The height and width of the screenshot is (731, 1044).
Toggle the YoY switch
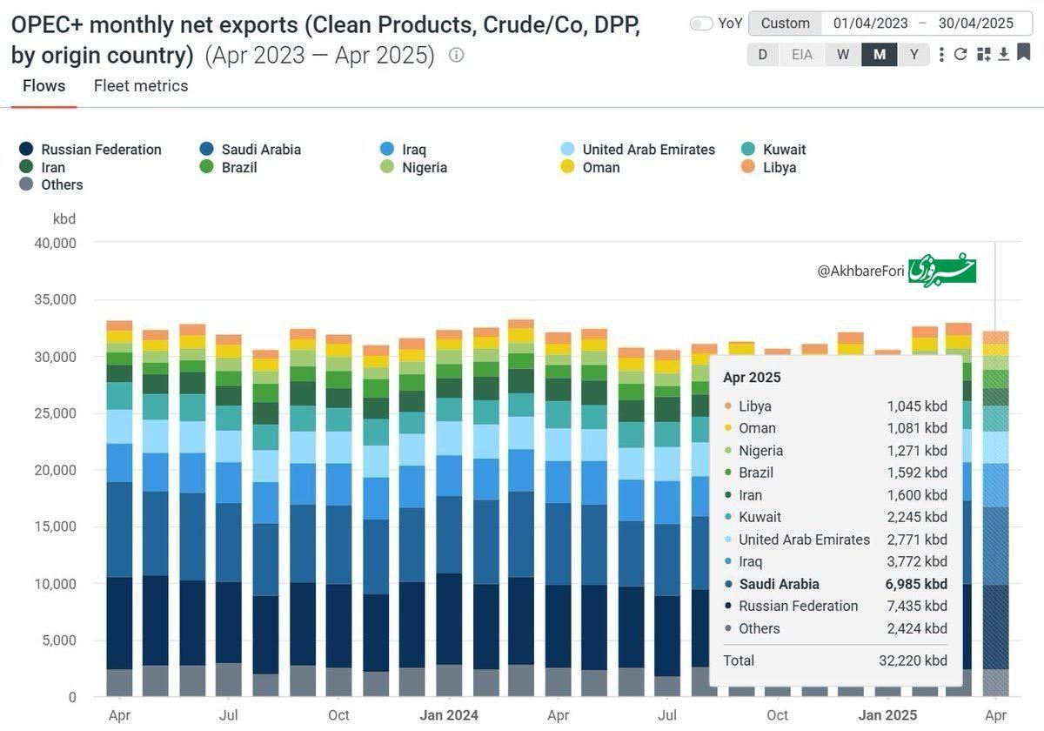click(x=701, y=23)
